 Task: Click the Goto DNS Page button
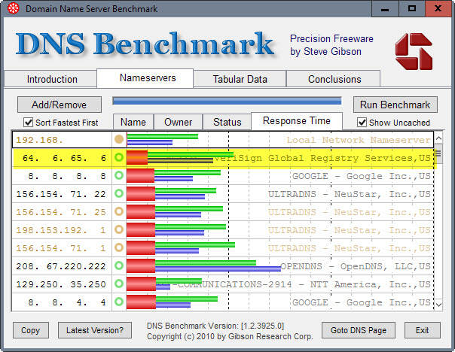(359, 330)
